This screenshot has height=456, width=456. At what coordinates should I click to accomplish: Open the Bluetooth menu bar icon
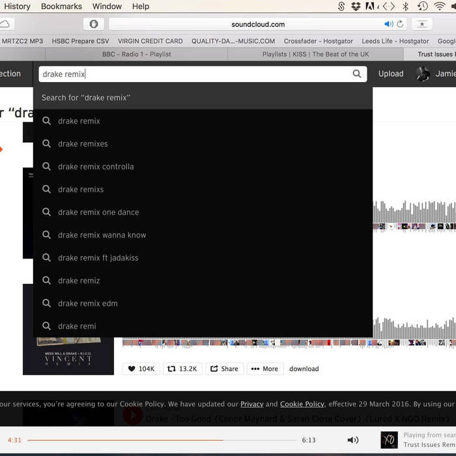(x=405, y=7)
